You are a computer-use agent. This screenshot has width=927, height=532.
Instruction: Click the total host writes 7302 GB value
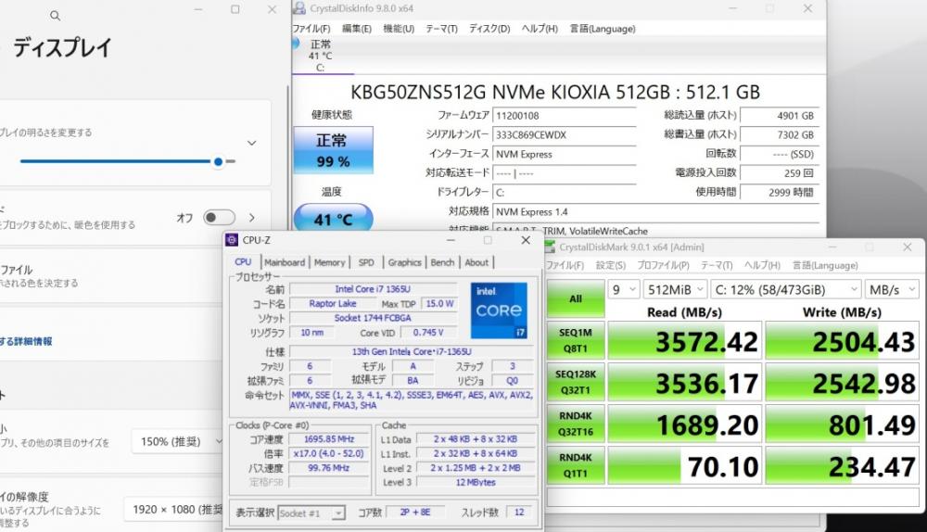coord(780,134)
